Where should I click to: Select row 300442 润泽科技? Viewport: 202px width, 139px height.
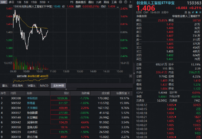pyautogui.click(x=66, y=122)
